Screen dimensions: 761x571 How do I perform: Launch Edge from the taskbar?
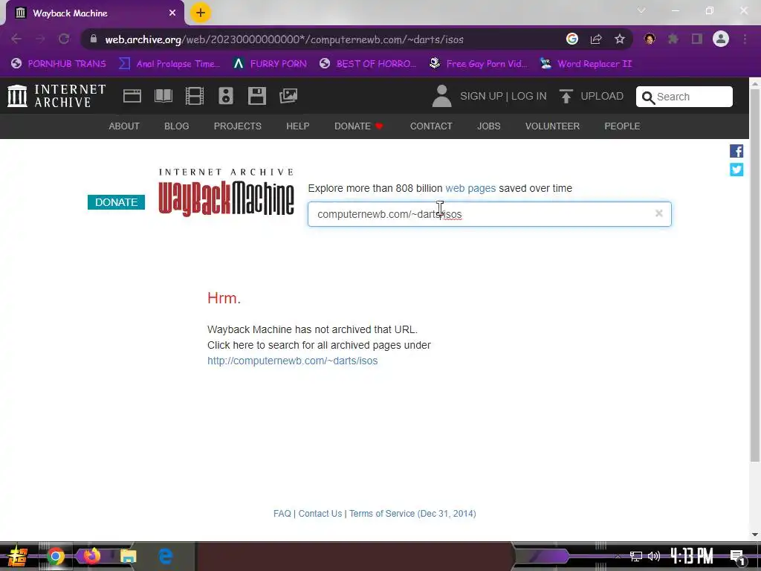[165, 556]
